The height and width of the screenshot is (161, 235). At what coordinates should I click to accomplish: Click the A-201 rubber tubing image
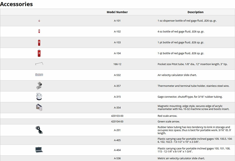point(39,130)
